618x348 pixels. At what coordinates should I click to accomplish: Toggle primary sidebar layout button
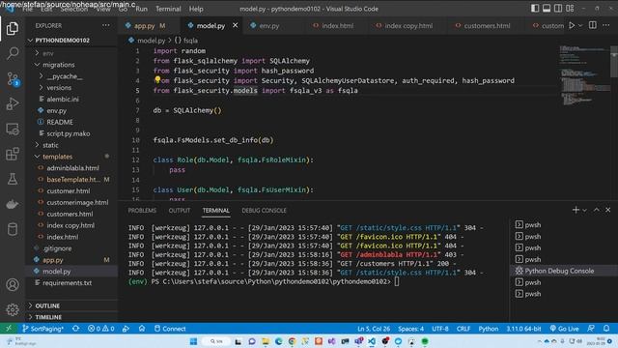[x=535, y=9]
